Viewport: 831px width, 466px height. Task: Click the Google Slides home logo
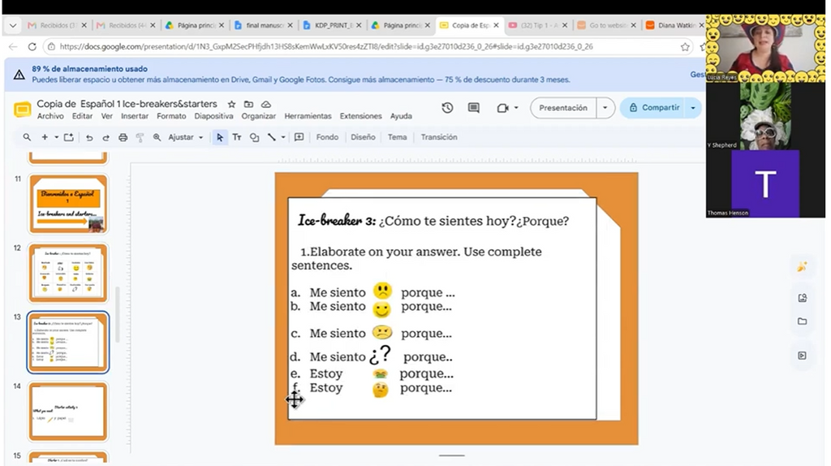[x=22, y=110]
